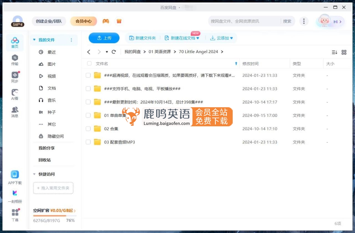The width and height of the screenshot is (355, 233).
Task: Open the navigation history dropdown arrow
Action: [x=107, y=52]
